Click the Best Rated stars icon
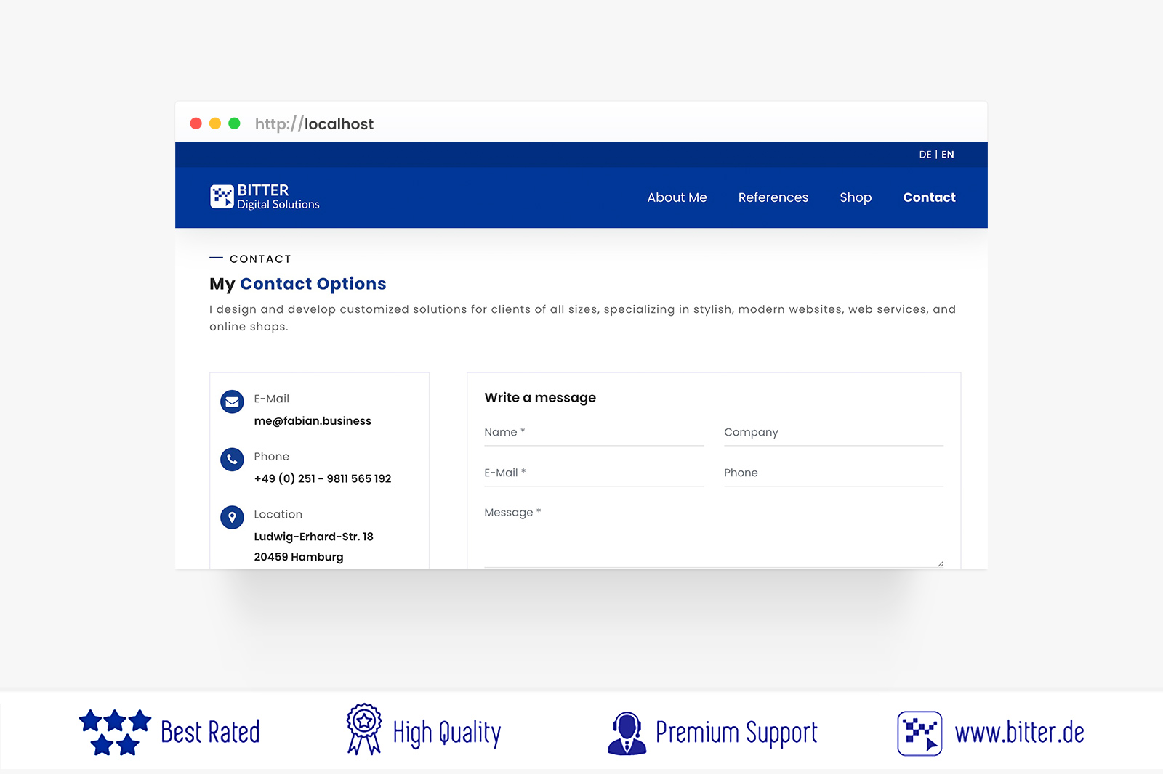 pos(115,732)
